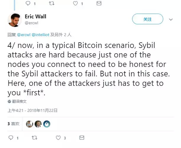
Task: Expand the 及另外 2 人 recipients list
Action: pos(61,35)
